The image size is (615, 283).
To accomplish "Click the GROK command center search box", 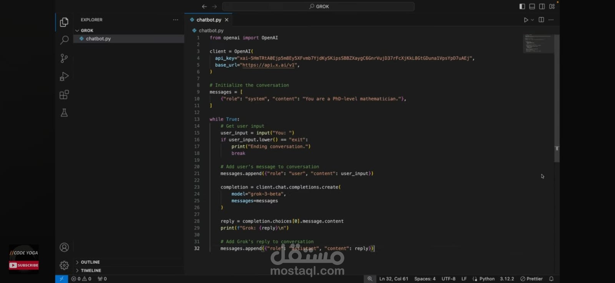I will click(318, 7).
